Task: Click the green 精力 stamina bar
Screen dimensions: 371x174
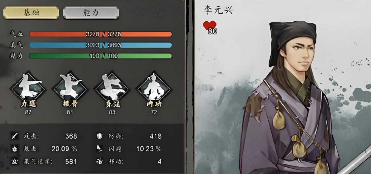Action: (100, 56)
